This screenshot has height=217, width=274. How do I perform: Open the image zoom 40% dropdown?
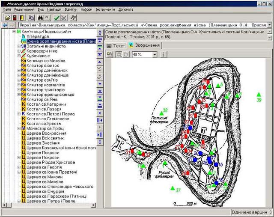click(154, 54)
